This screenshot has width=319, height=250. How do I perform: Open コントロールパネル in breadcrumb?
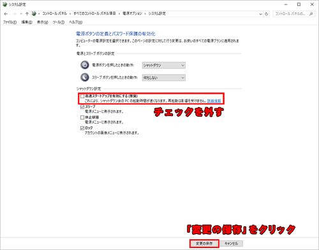[55, 13]
